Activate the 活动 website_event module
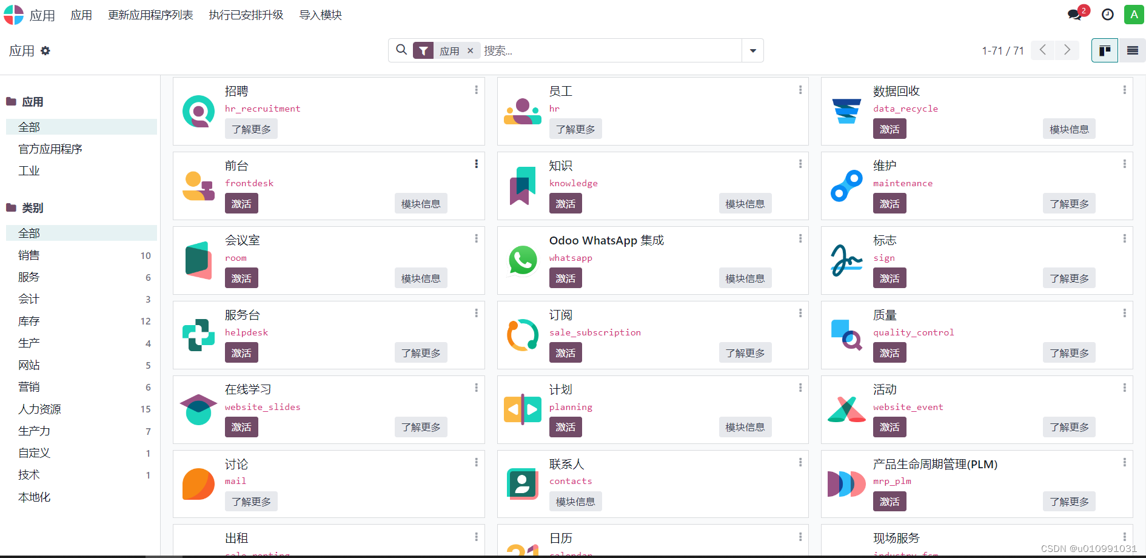The width and height of the screenshot is (1146, 558). click(890, 427)
